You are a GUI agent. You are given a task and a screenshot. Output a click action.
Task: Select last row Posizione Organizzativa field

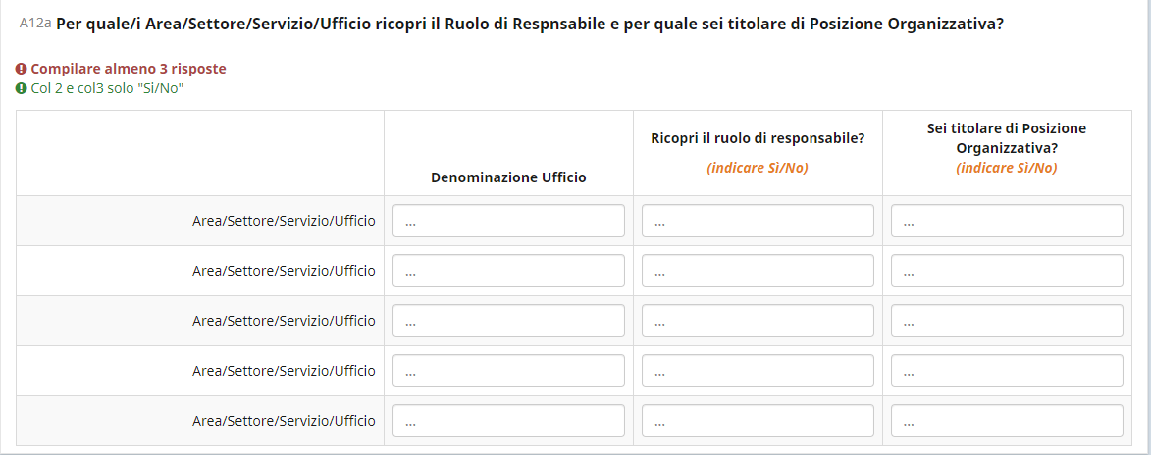[x=1007, y=421]
